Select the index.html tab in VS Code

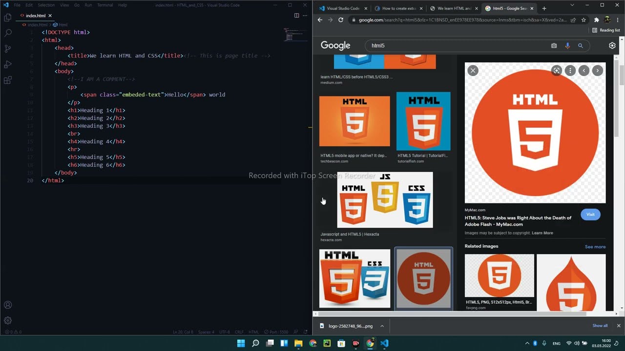(36, 16)
